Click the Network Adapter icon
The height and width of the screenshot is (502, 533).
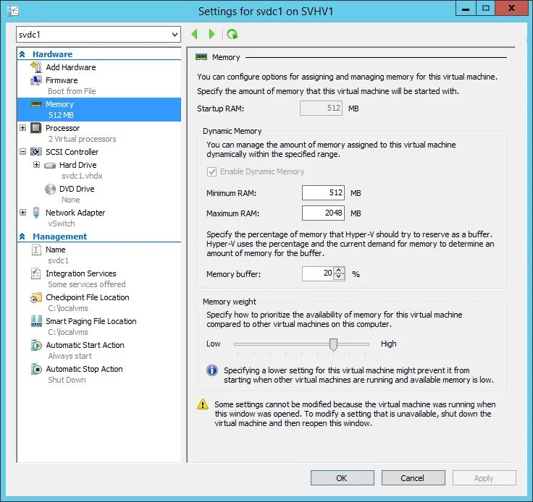[x=36, y=213]
